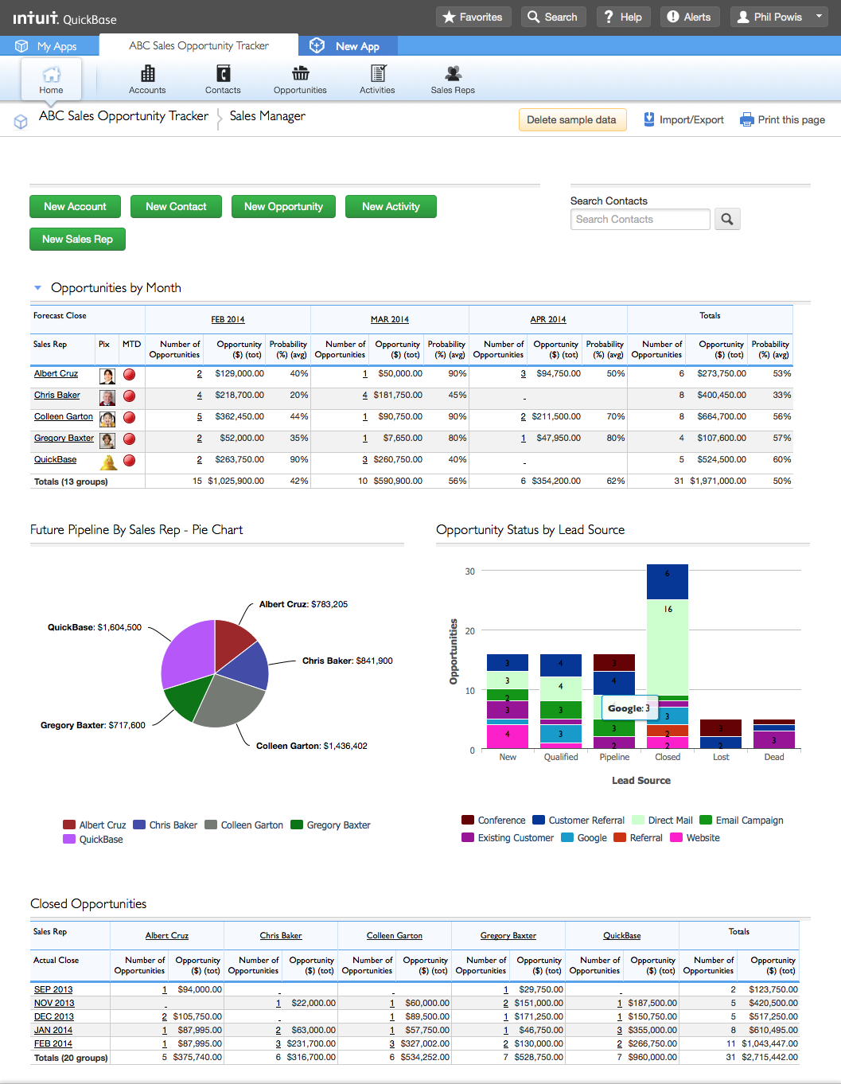The image size is (841, 1084).
Task: Open the Help question mark button
Action: (623, 17)
